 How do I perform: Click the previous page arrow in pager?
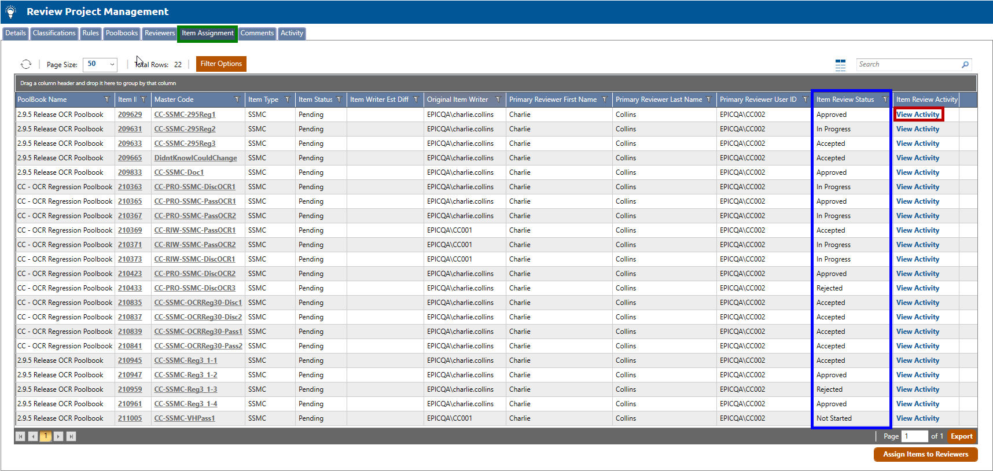33,436
